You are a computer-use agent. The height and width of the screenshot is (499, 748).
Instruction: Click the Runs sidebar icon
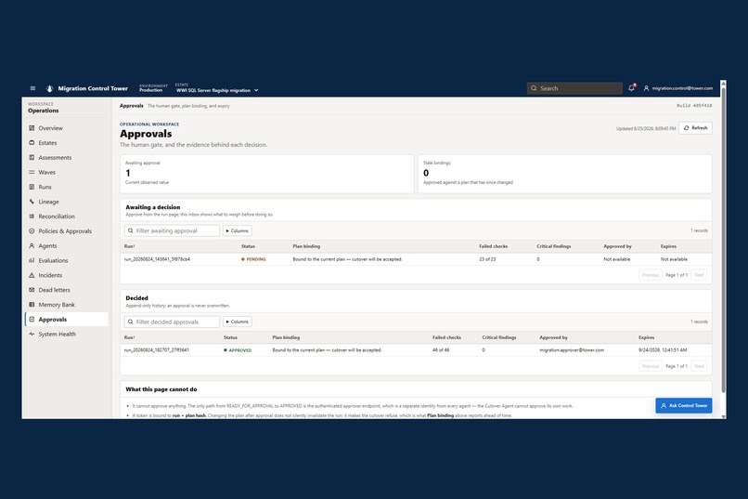click(32, 187)
